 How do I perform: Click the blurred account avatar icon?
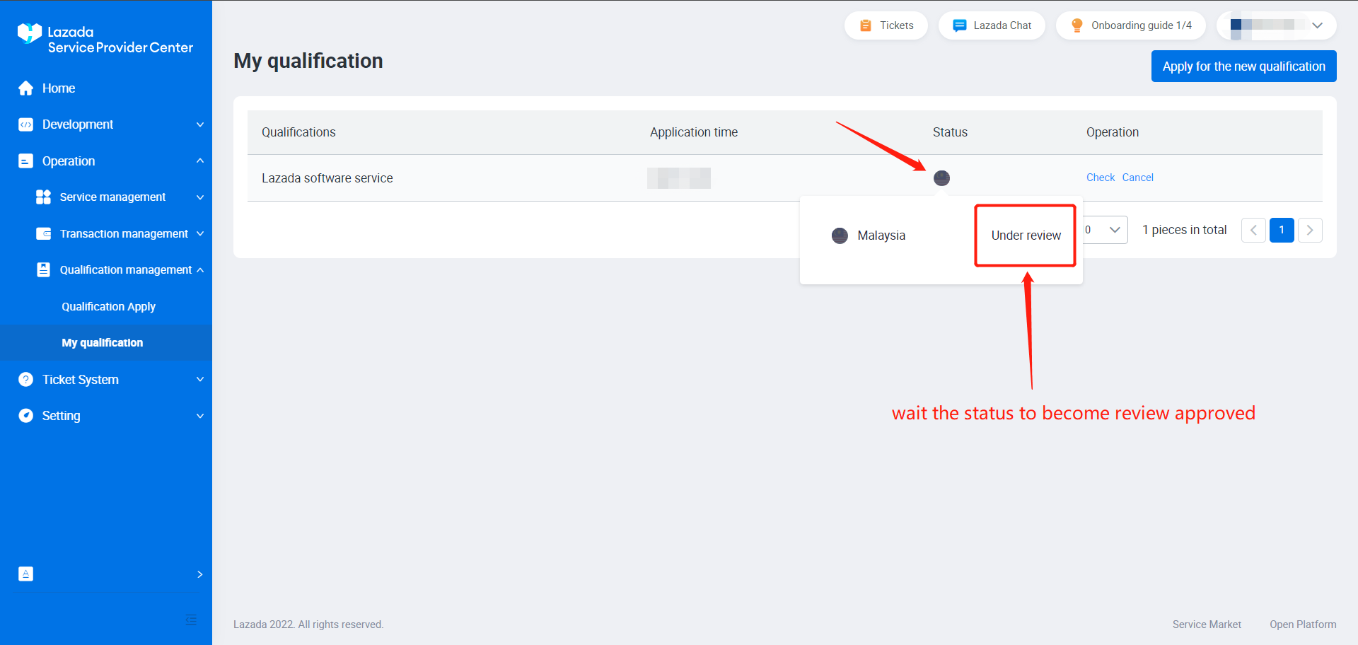(1236, 25)
